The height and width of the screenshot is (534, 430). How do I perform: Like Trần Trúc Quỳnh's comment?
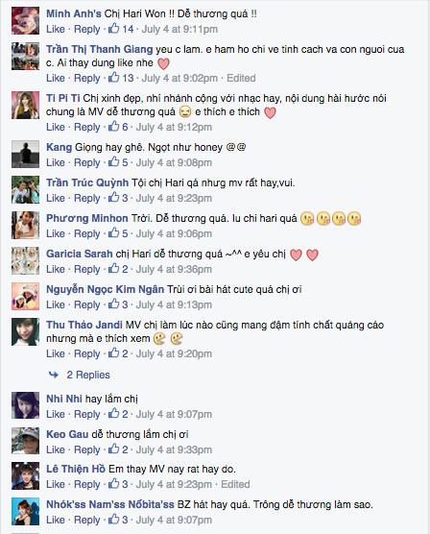(55, 198)
